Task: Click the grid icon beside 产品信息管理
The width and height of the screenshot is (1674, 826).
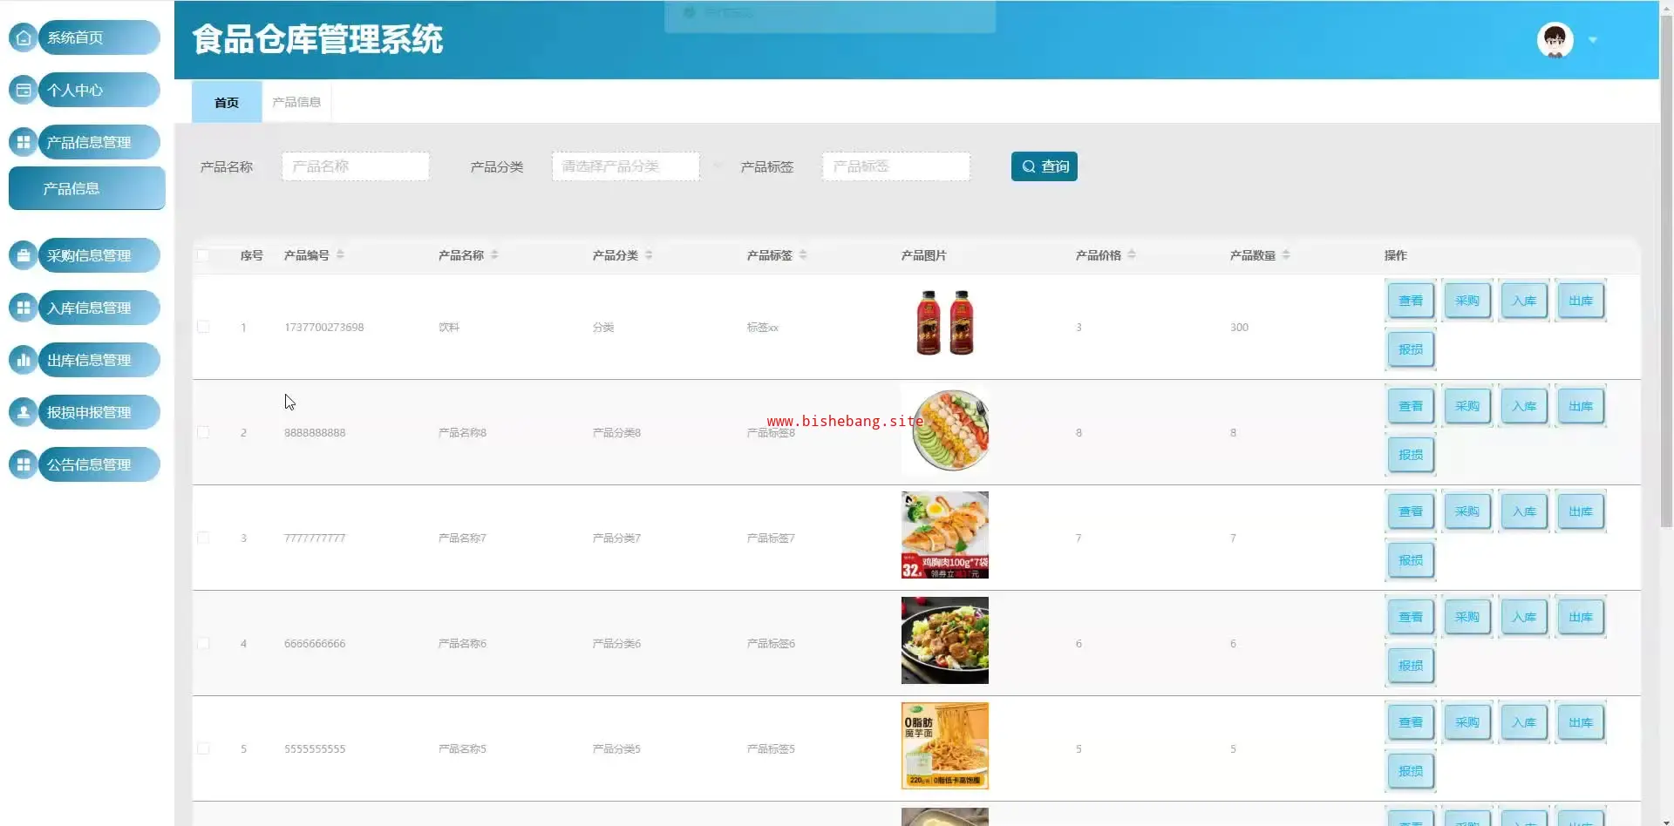Action: point(24,142)
